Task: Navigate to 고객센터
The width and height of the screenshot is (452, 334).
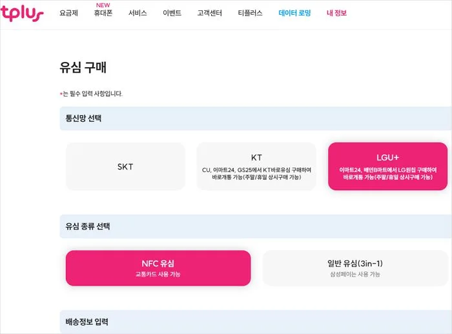Action: pos(209,13)
